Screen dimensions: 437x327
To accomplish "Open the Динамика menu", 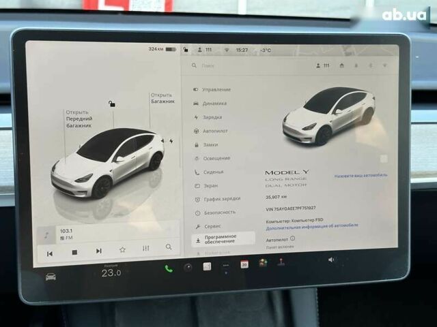I will [210, 104].
